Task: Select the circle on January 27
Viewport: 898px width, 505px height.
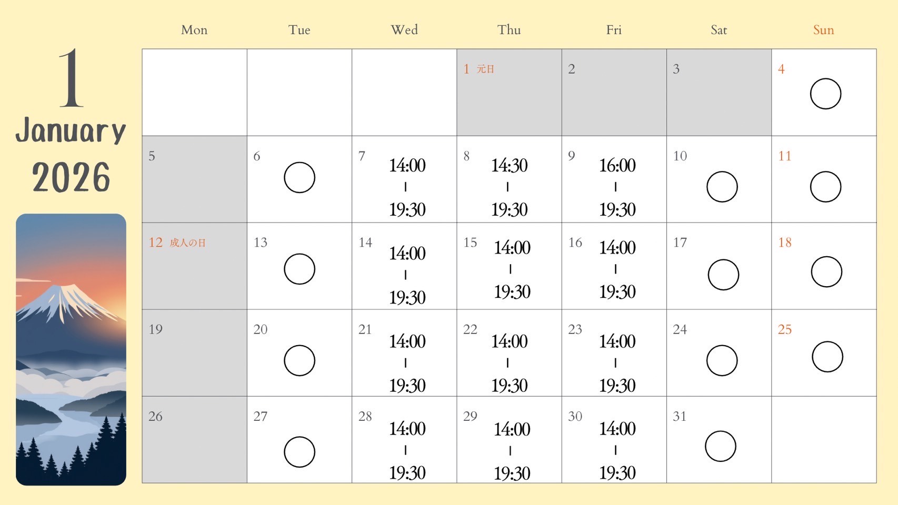Action: 300,452
